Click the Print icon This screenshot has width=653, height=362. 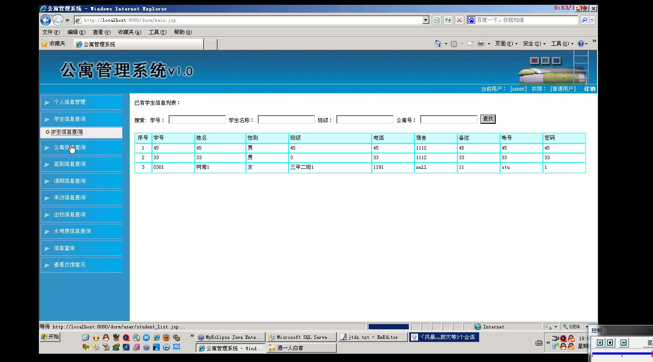[481, 44]
